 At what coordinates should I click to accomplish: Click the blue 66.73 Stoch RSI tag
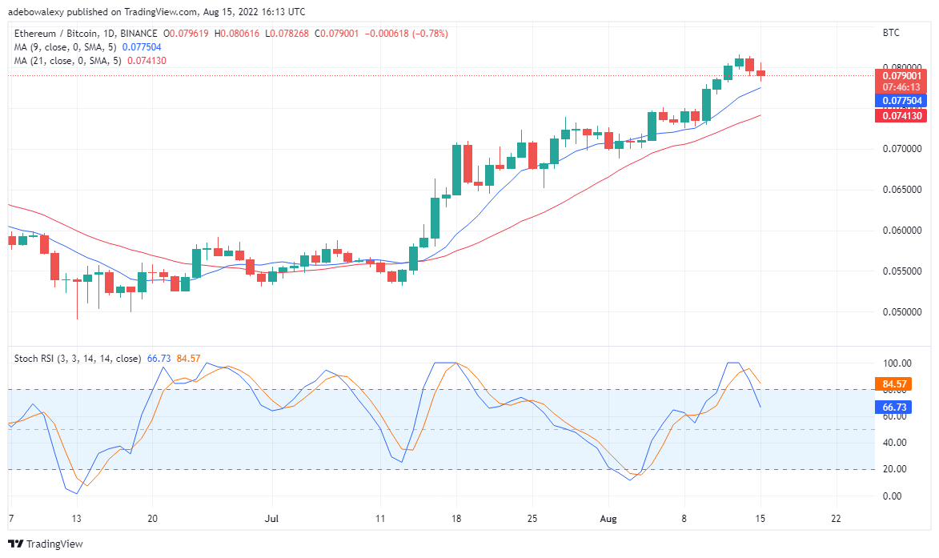893,407
